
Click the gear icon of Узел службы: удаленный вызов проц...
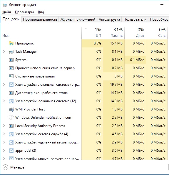(x=11, y=142)
